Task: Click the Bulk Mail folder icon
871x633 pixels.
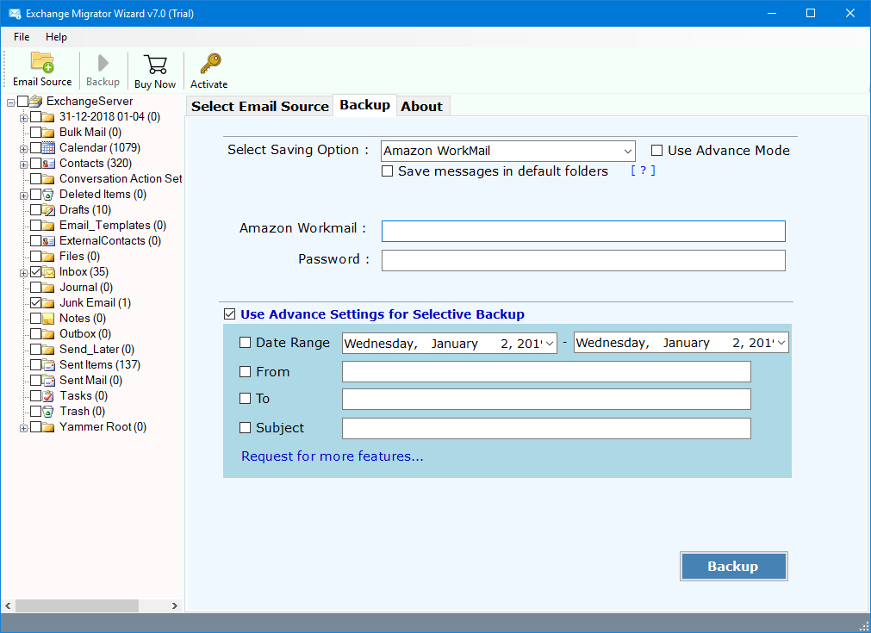Action: [x=49, y=132]
